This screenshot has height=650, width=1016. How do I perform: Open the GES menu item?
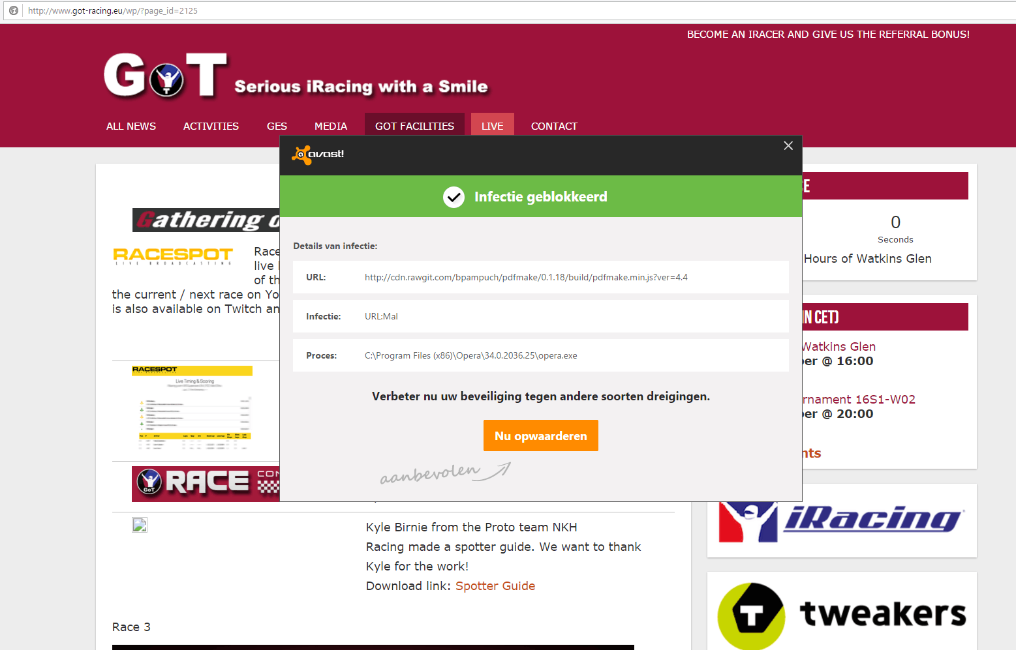(277, 126)
